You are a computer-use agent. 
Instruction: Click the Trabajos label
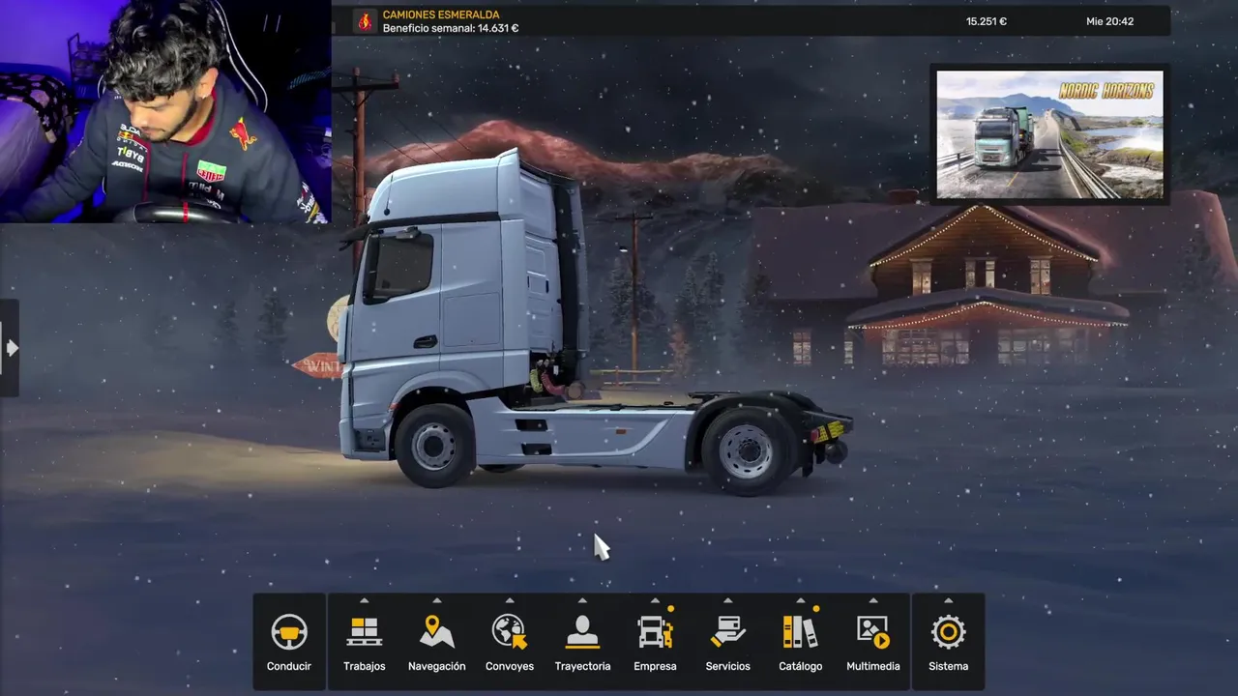pos(365,666)
